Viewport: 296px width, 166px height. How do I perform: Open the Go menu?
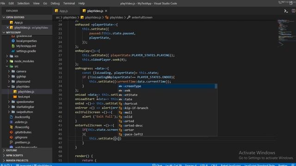pyautogui.click(x=45, y=3)
